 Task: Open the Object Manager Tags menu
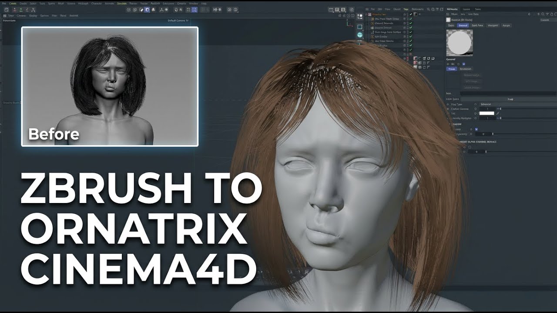tap(406, 9)
